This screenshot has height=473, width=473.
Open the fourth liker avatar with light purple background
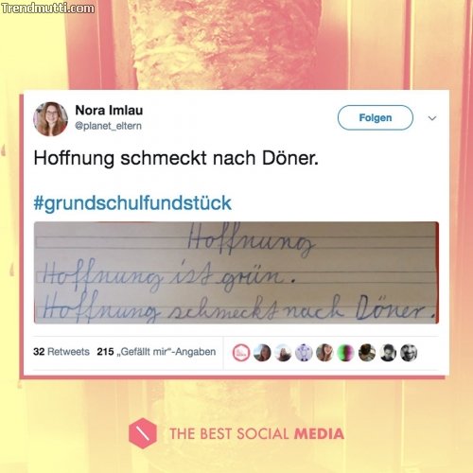click(x=304, y=353)
